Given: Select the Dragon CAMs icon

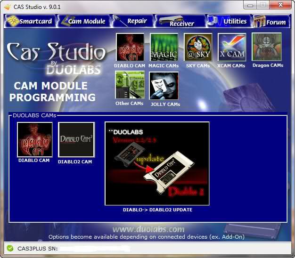Looking at the screenshot, I should (x=267, y=47).
